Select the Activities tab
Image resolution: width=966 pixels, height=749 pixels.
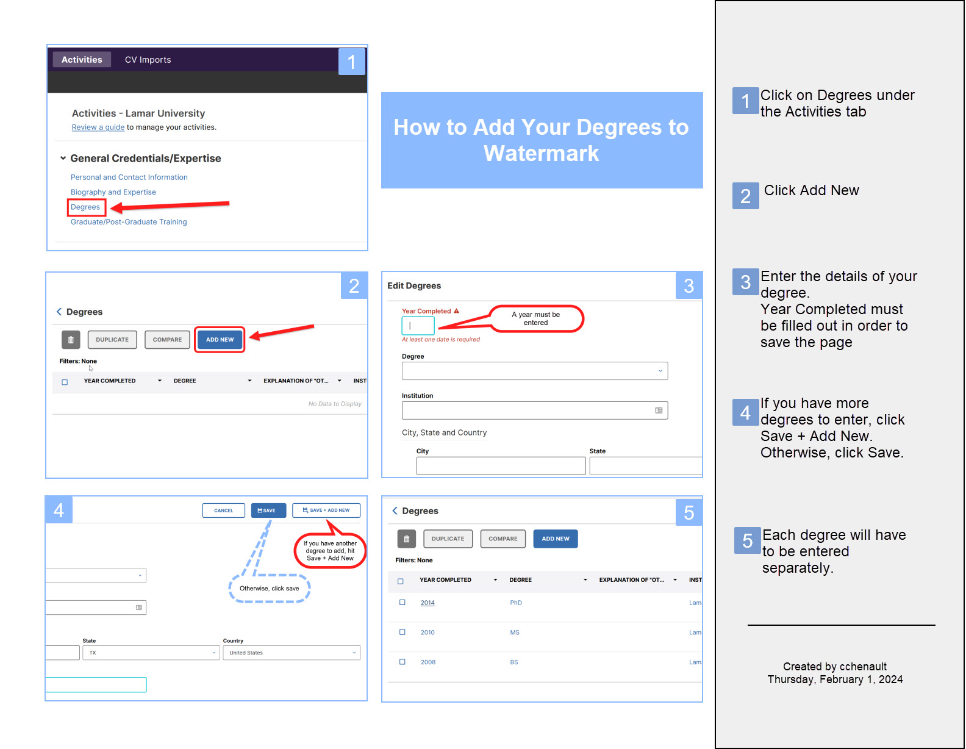click(82, 60)
